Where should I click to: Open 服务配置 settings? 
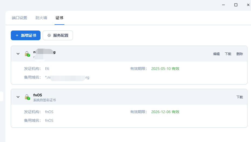(x=58, y=35)
